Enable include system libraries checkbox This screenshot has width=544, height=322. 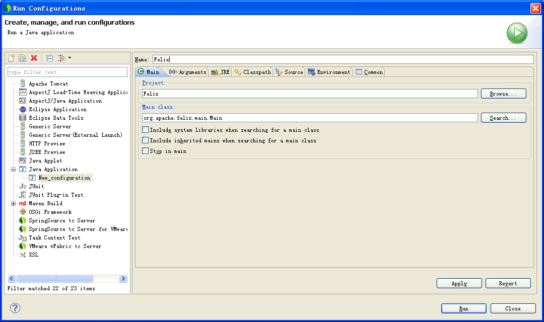(x=146, y=130)
